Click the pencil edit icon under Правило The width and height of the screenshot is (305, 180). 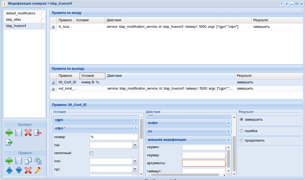point(38,170)
